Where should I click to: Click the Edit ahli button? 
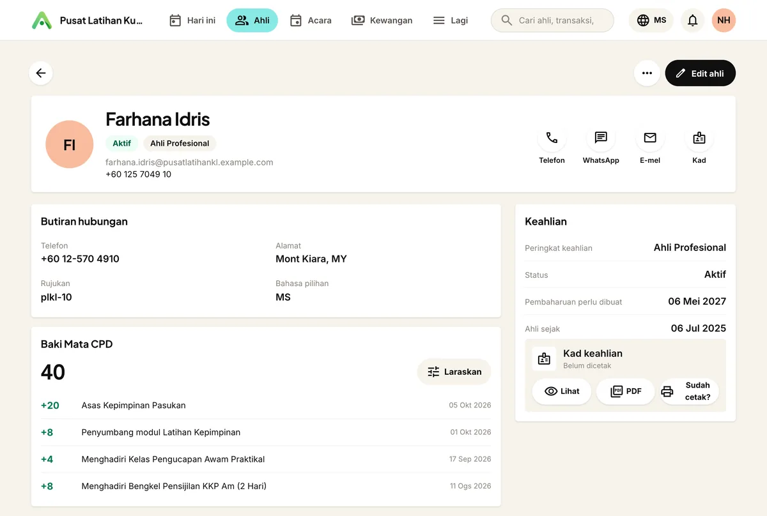pos(701,73)
